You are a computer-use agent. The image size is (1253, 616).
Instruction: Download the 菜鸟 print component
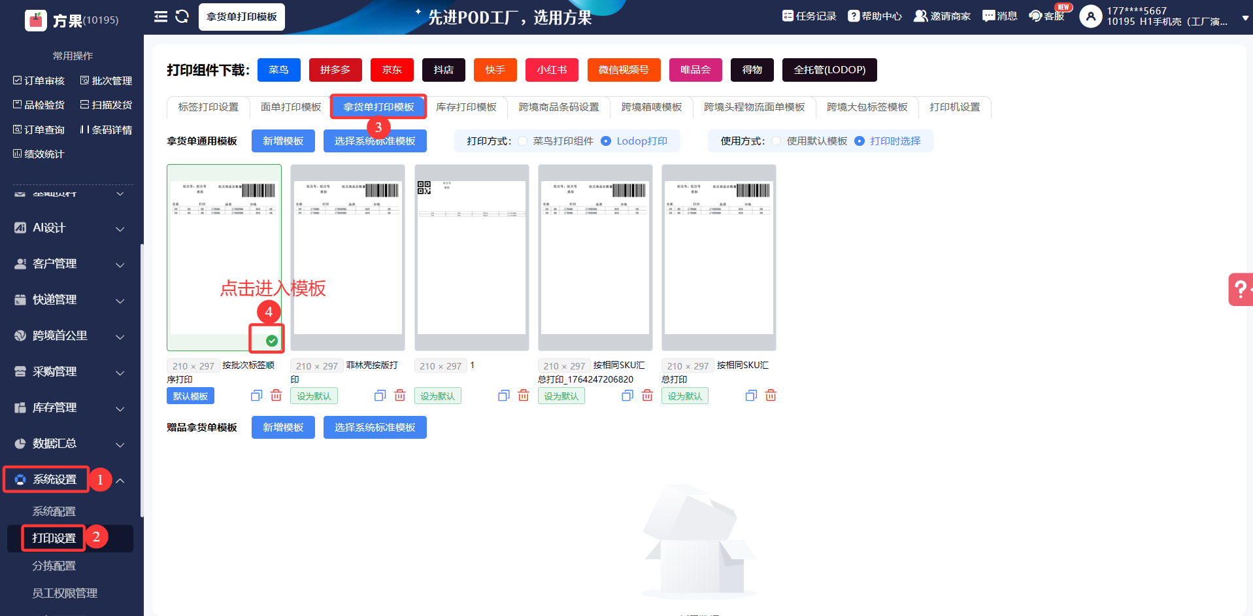(x=279, y=70)
